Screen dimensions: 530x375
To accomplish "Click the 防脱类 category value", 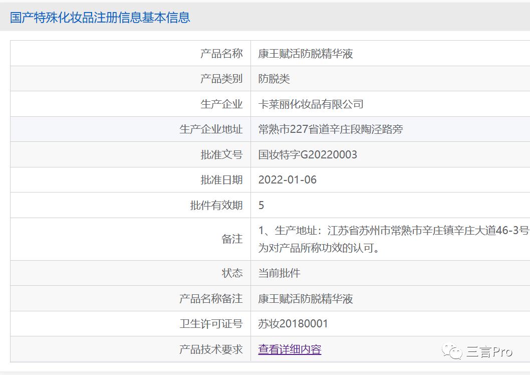I will tap(274, 79).
